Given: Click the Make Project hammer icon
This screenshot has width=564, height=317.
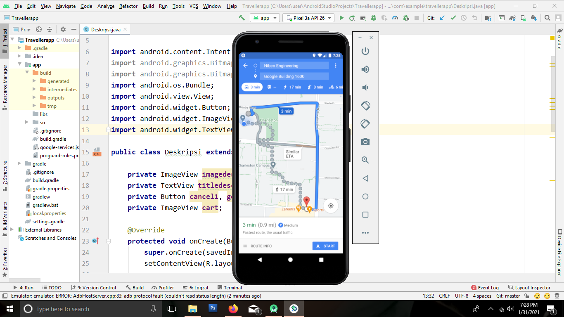Looking at the screenshot, I should 242,18.
